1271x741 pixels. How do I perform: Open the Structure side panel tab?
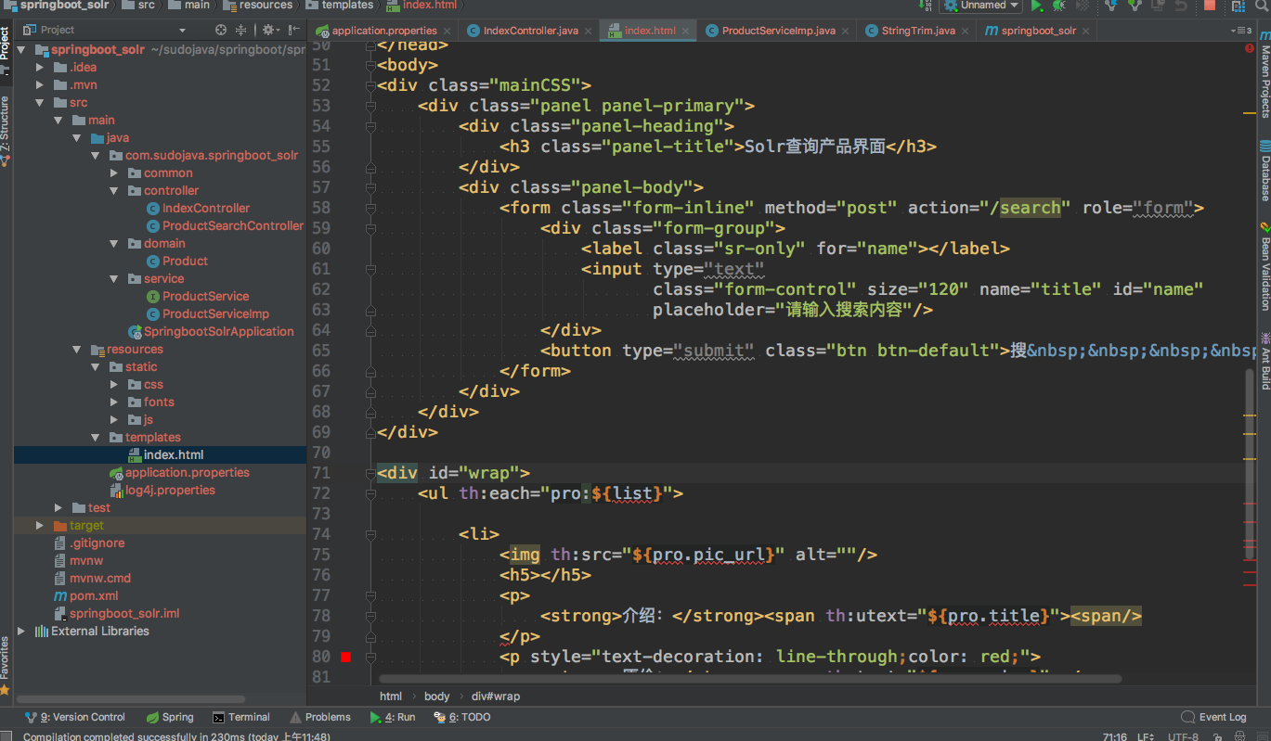(6, 130)
